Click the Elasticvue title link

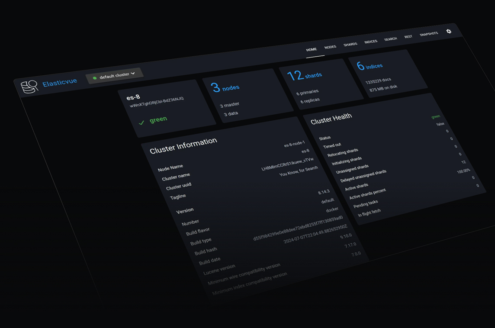(x=60, y=82)
